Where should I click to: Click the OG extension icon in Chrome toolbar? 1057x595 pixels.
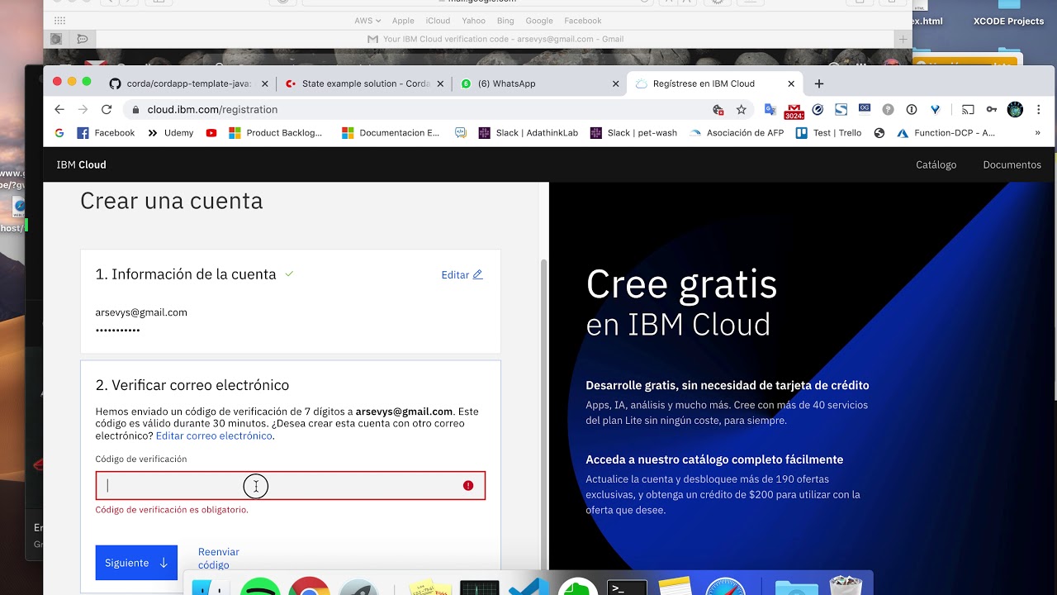pos(865,108)
